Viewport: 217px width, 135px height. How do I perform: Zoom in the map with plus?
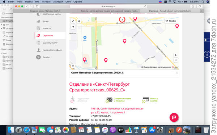coord(176,55)
